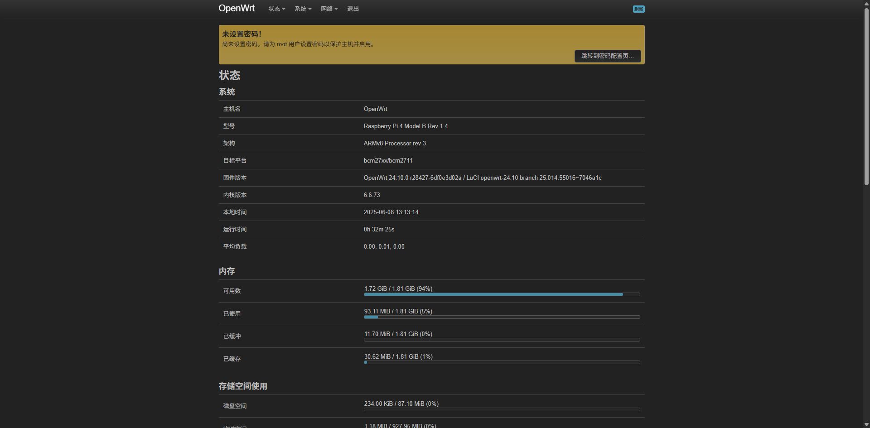Click the 已使用 used memory progress bar
The image size is (870, 428).
[x=501, y=317]
